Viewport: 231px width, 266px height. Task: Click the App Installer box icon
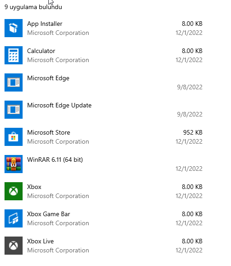14,28
